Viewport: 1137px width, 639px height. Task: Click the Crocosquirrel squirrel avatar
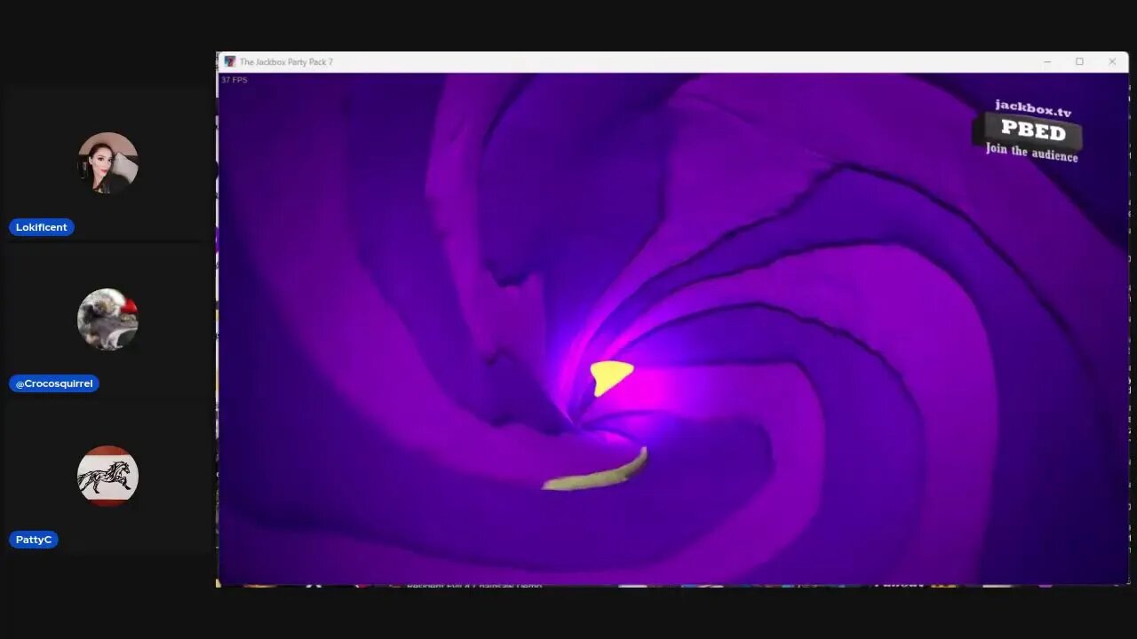[107, 319]
